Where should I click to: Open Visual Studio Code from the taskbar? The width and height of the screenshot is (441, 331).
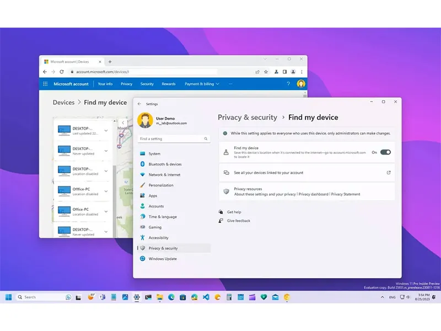(x=206, y=297)
